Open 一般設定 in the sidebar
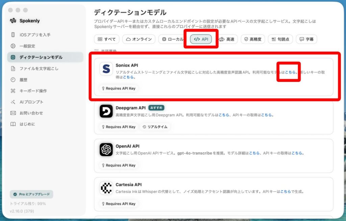The height and width of the screenshot is (221, 346). [x=27, y=46]
